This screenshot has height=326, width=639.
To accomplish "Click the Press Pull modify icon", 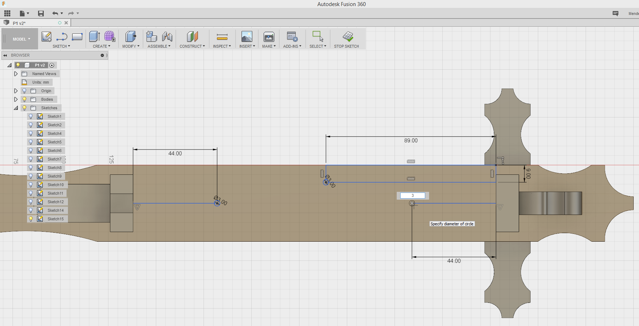I will (x=131, y=36).
